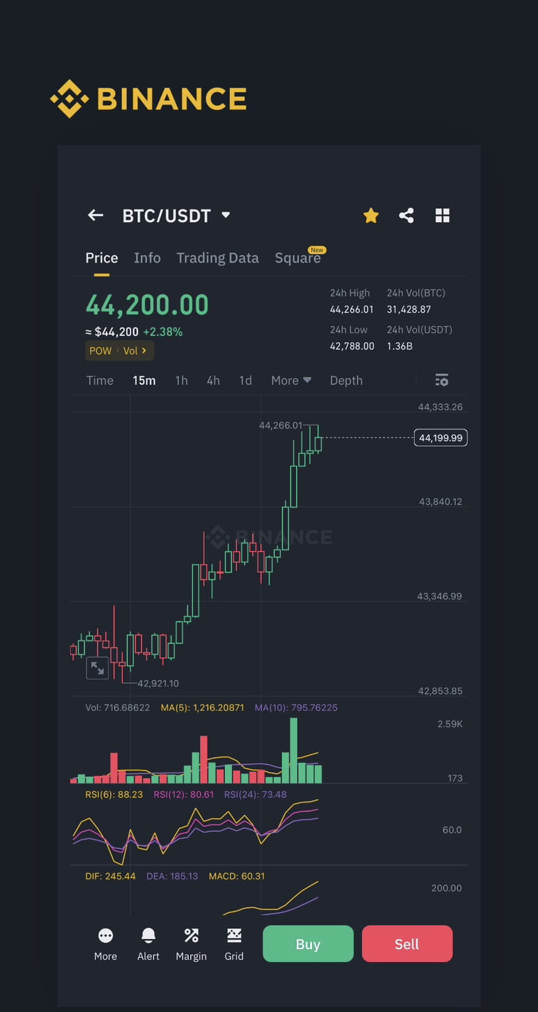Switch to the Trading Data tab
The width and height of the screenshot is (538, 1012).
(217, 257)
